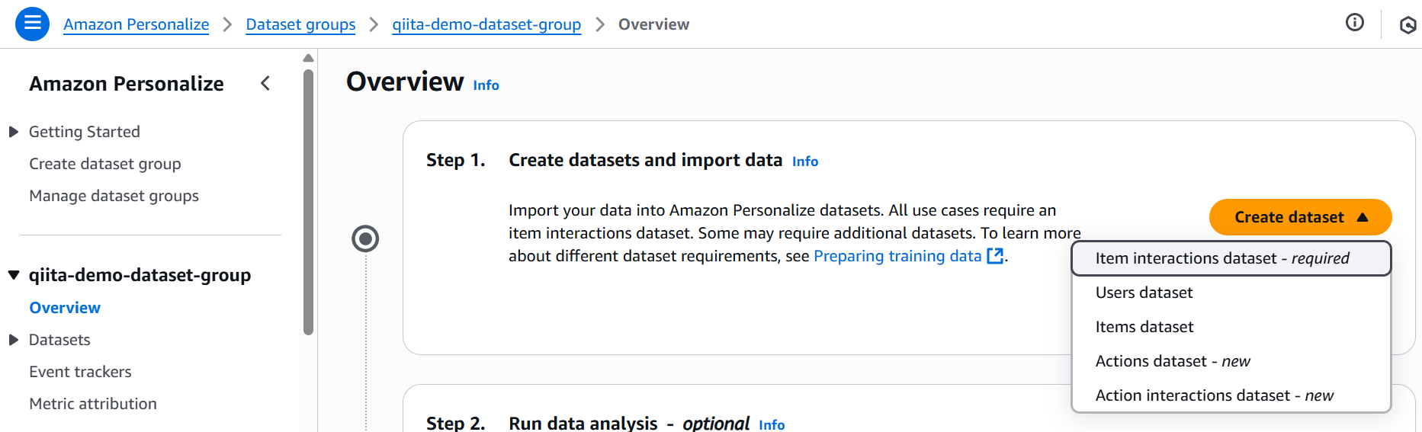Open Event trackers in sidebar
The width and height of the screenshot is (1422, 432).
(x=80, y=372)
